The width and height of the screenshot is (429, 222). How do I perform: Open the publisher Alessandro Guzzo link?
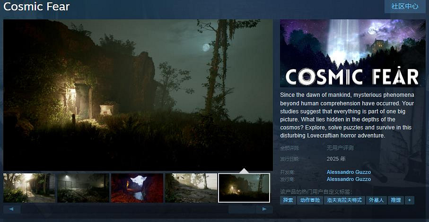click(349, 179)
